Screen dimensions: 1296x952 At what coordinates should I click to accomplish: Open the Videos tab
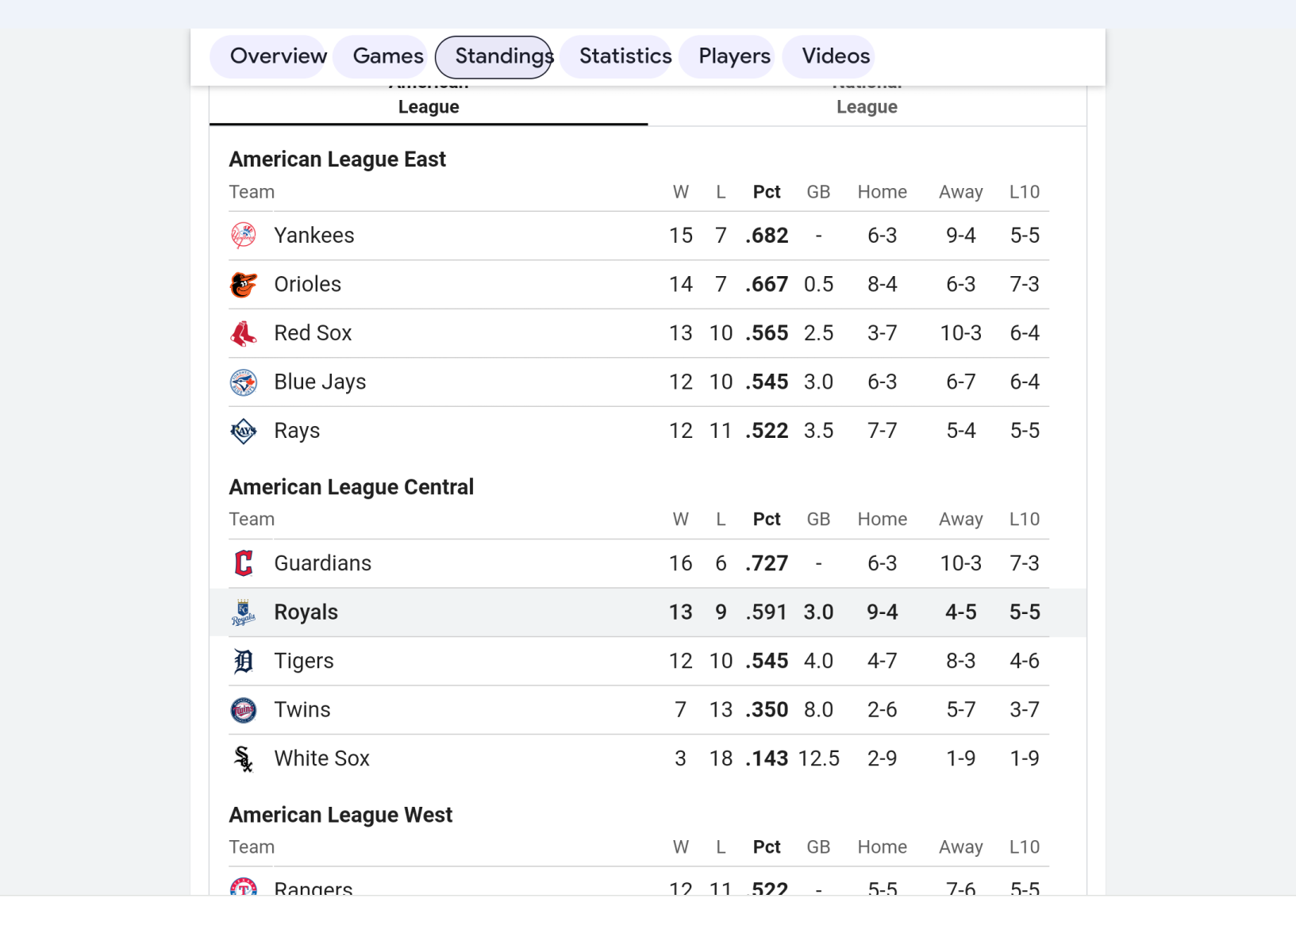pyautogui.click(x=835, y=56)
